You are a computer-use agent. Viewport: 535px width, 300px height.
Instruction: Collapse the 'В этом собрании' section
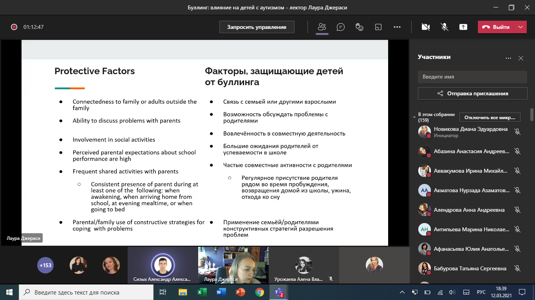click(x=414, y=117)
